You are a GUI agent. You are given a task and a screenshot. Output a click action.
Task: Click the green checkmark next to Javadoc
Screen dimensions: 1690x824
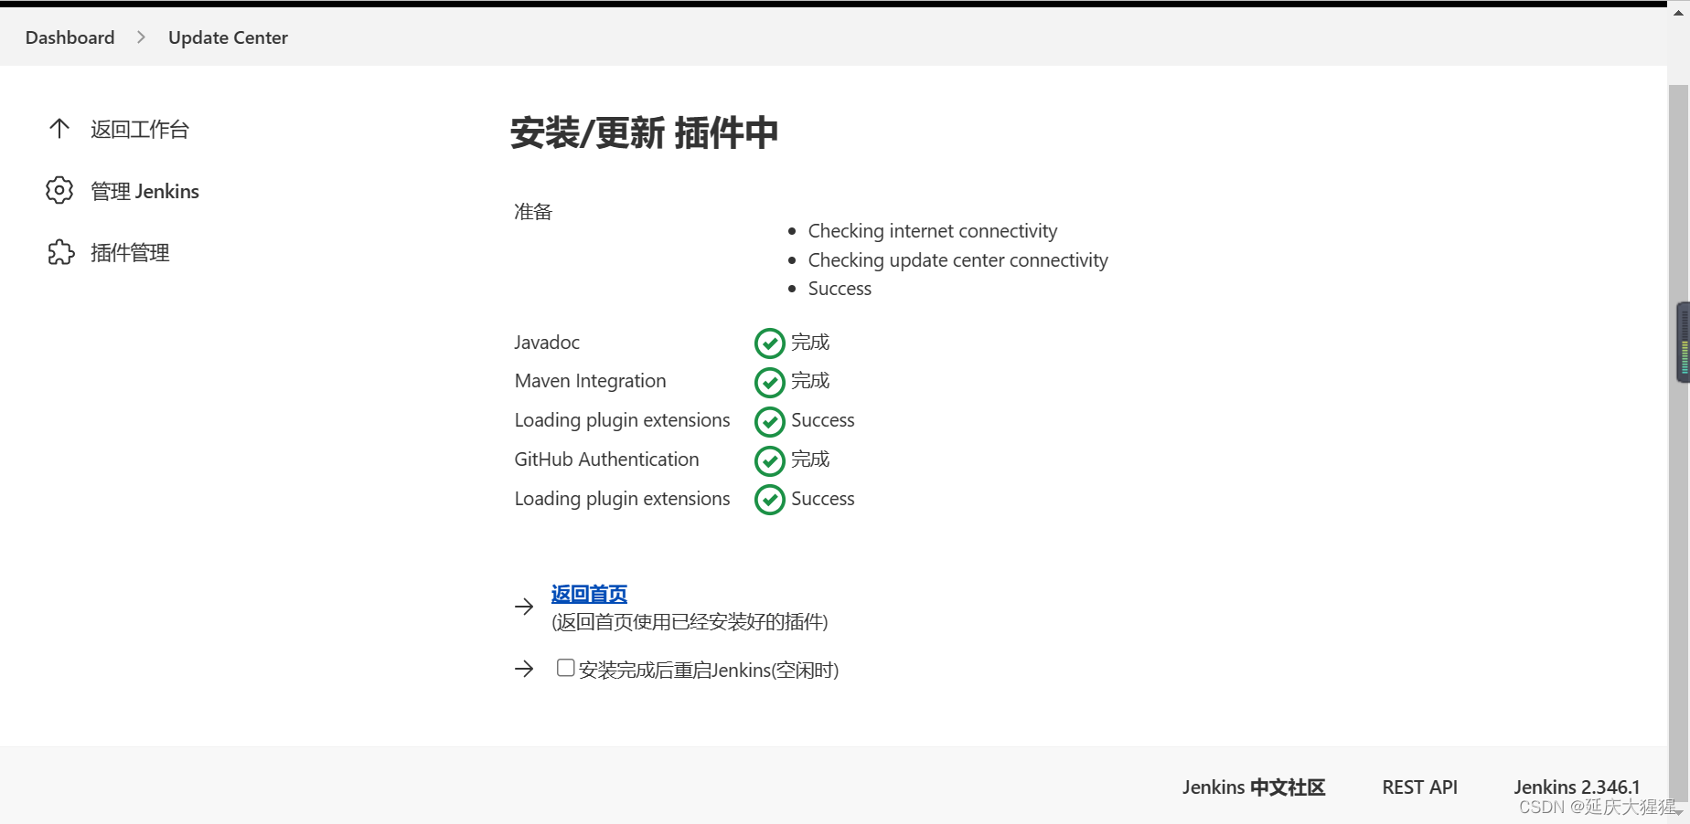coord(769,343)
